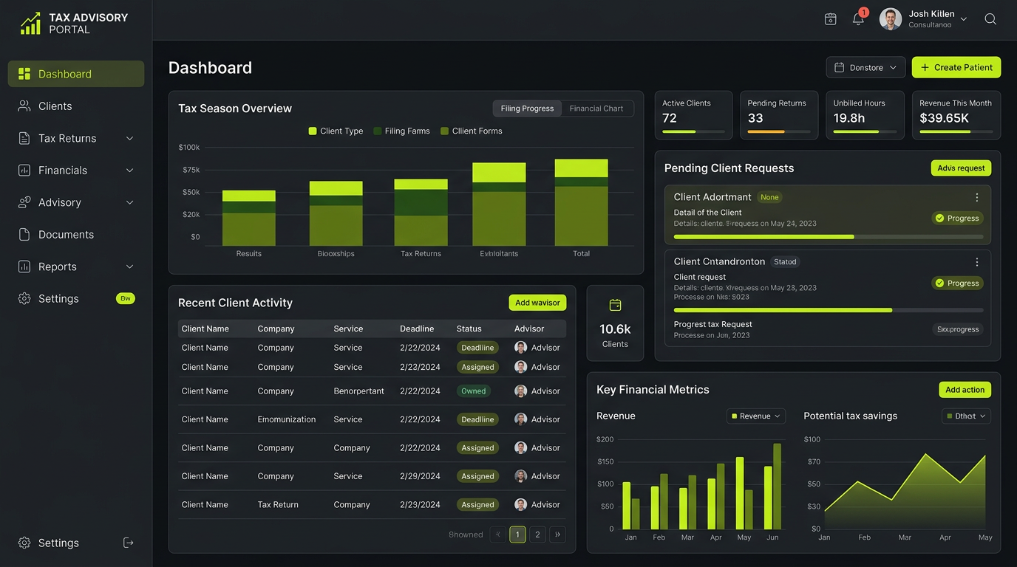The height and width of the screenshot is (567, 1017).
Task: Toggle the Filing Farms legend item
Action: tap(401, 131)
